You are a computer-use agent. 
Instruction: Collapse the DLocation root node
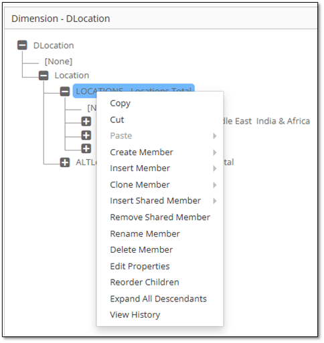click(22, 45)
